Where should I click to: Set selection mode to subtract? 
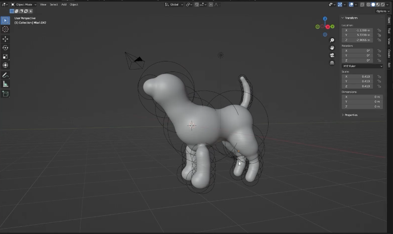coord(21,11)
